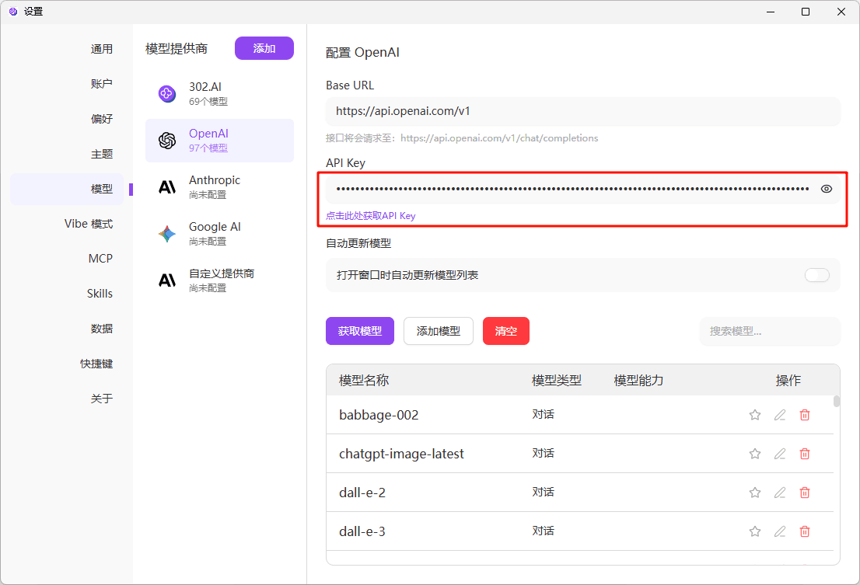Focus the 搜索模型 search box
Viewport: 860px width, 585px height.
tap(770, 332)
